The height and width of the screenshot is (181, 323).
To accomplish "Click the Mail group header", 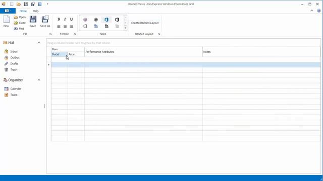I will 22,43.
